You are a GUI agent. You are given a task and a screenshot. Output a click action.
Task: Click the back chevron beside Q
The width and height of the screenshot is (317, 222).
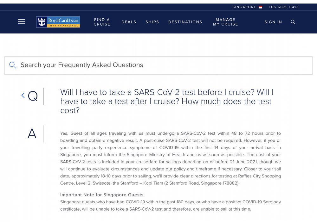(x=23, y=96)
